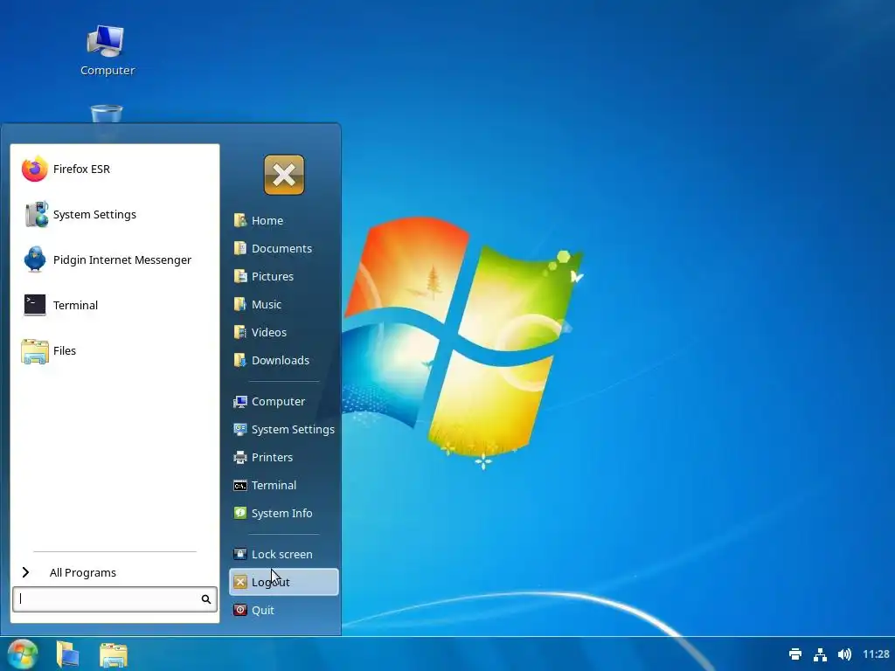Open the Documents folder
The width and height of the screenshot is (895, 671).
(284, 248)
